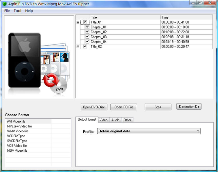Maximize the application window

[x=200, y=3]
